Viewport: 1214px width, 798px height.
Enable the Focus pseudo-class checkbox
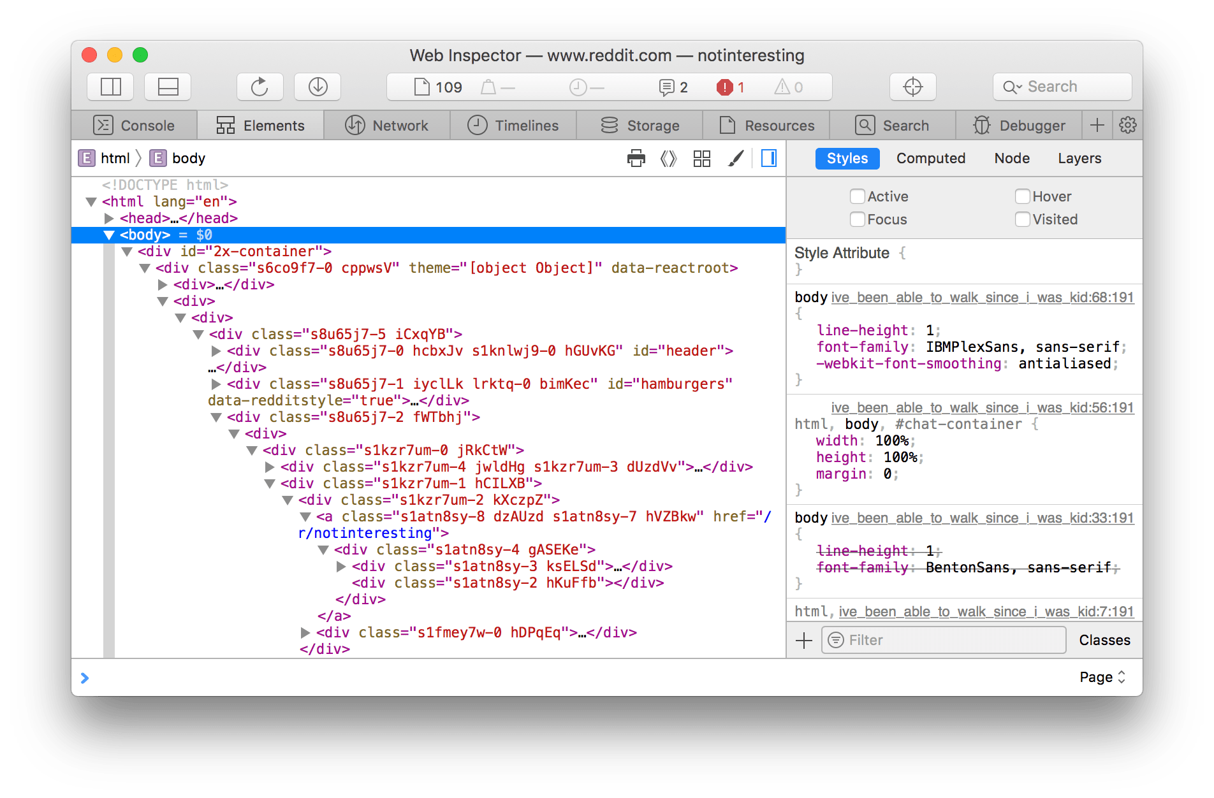click(858, 219)
